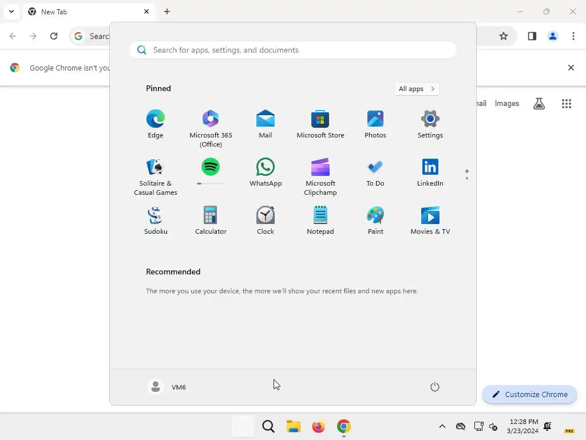Go to next page of pinned apps
The image size is (586, 440).
[467, 178]
